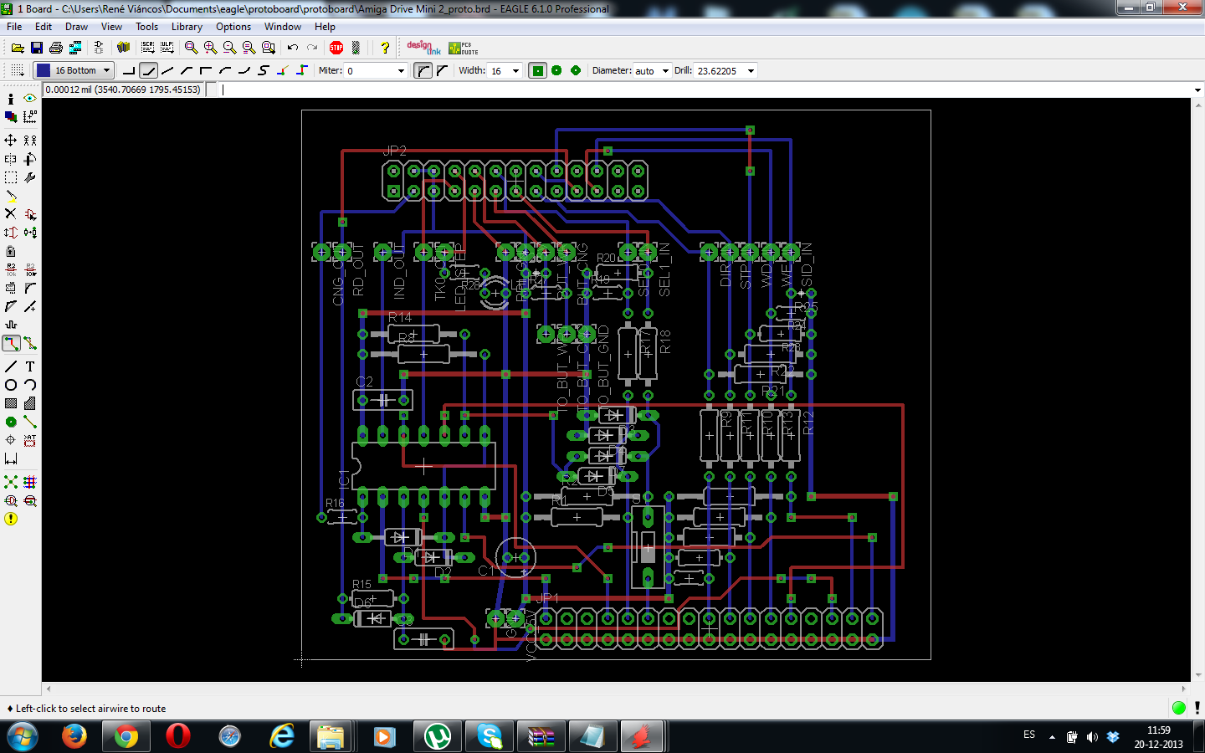Select the round via shape option

(556, 71)
